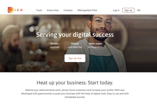
Task: Click the Reduce your administrative work paragraph
Action: tap(75, 93)
